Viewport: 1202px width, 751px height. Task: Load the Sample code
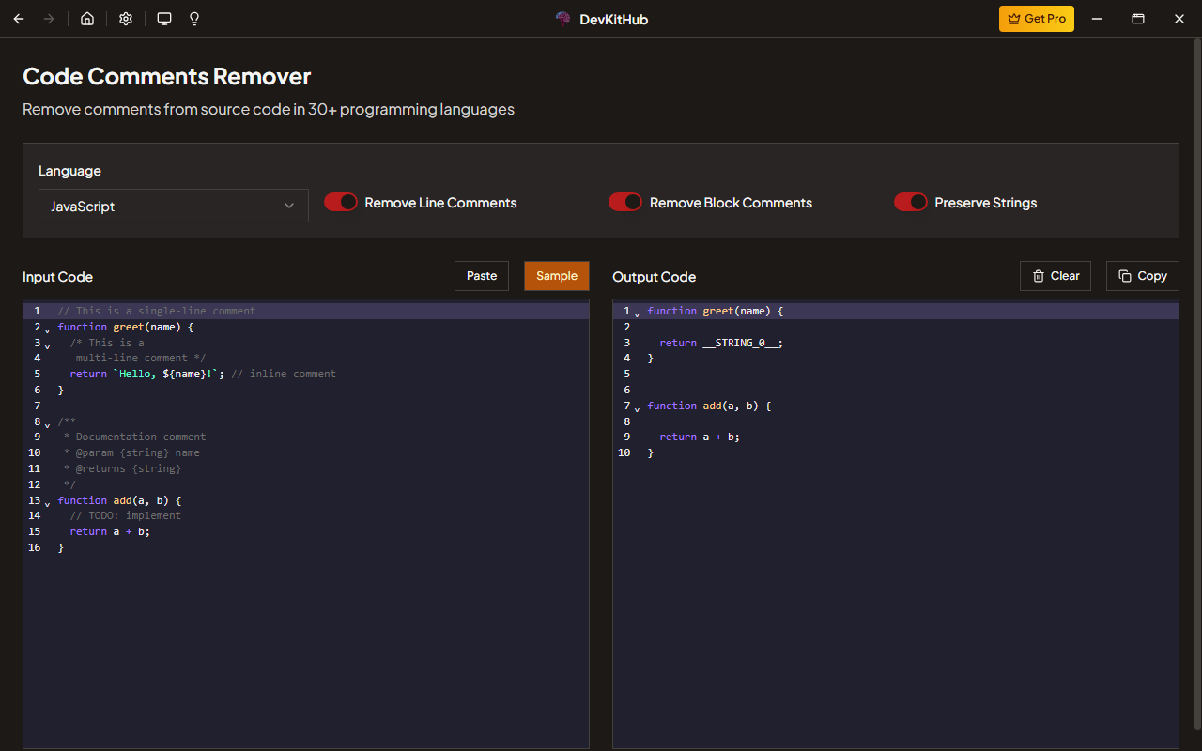coord(557,276)
